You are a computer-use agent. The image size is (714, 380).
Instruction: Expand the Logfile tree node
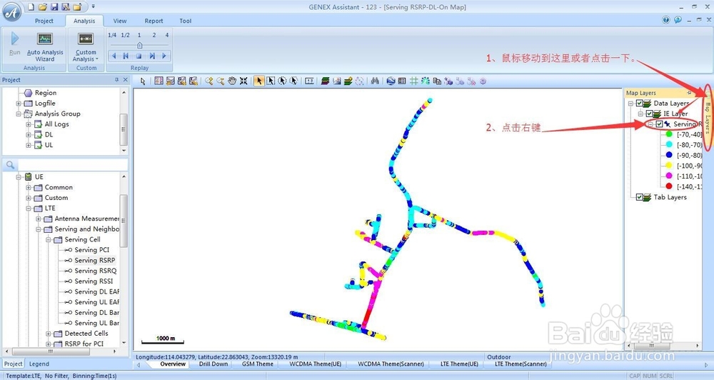pyautogui.click(x=19, y=104)
